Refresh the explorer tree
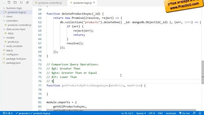The image size is (204, 115). (21, 3)
